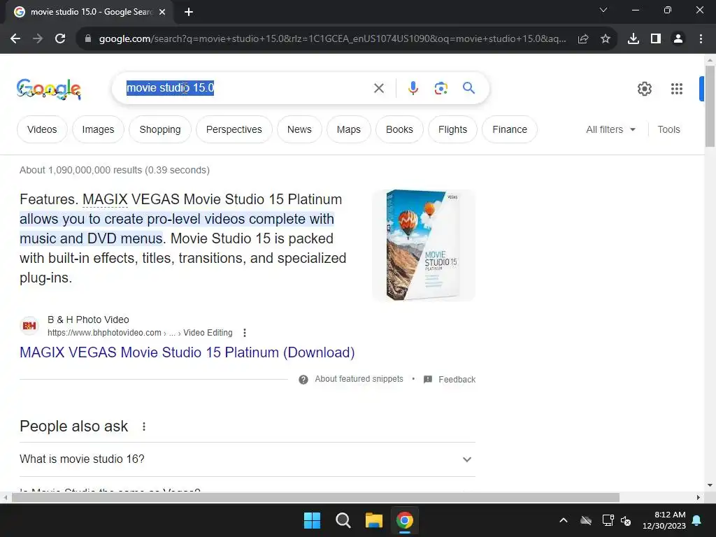Screen dimensions: 716x537
Task: Click Chrome icon in taskbar
Action: (405, 520)
